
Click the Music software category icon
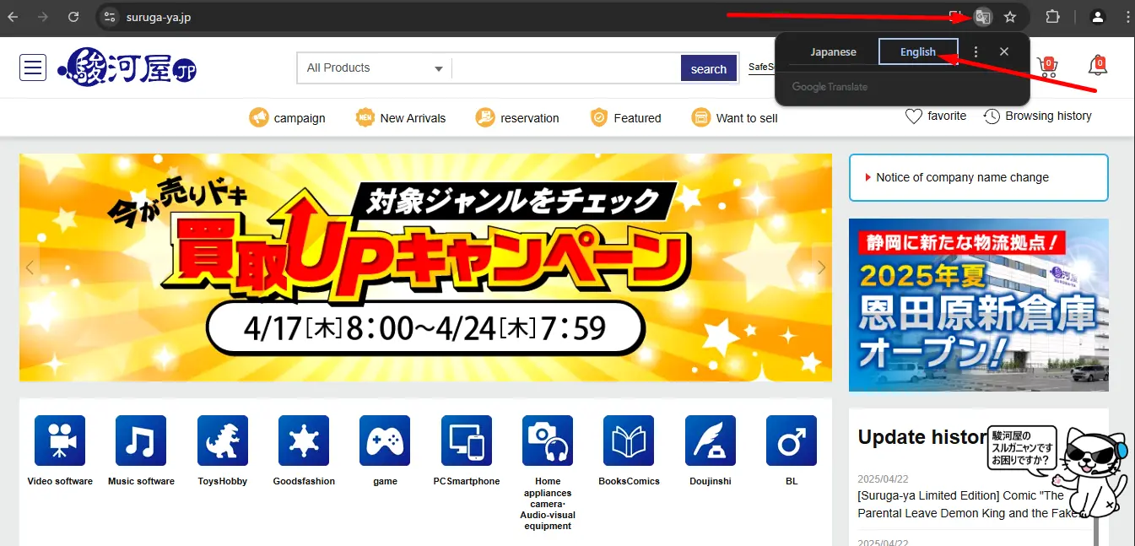point(140,440)
